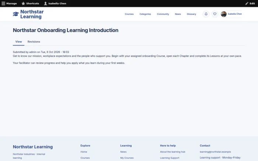Open About the learning hub link
Screen dimensions: 258x161
[172, 152]
